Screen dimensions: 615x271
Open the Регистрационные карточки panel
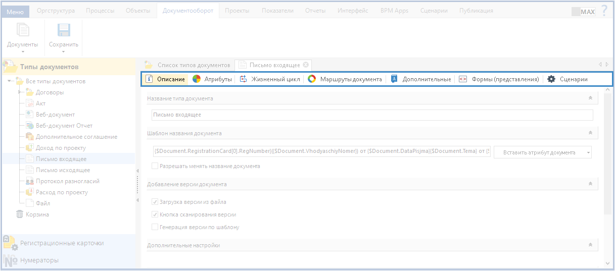point(62,243)
